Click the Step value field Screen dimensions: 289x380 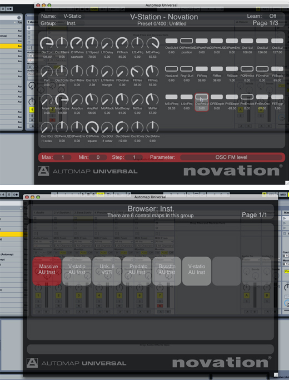(x=133, y=157)
